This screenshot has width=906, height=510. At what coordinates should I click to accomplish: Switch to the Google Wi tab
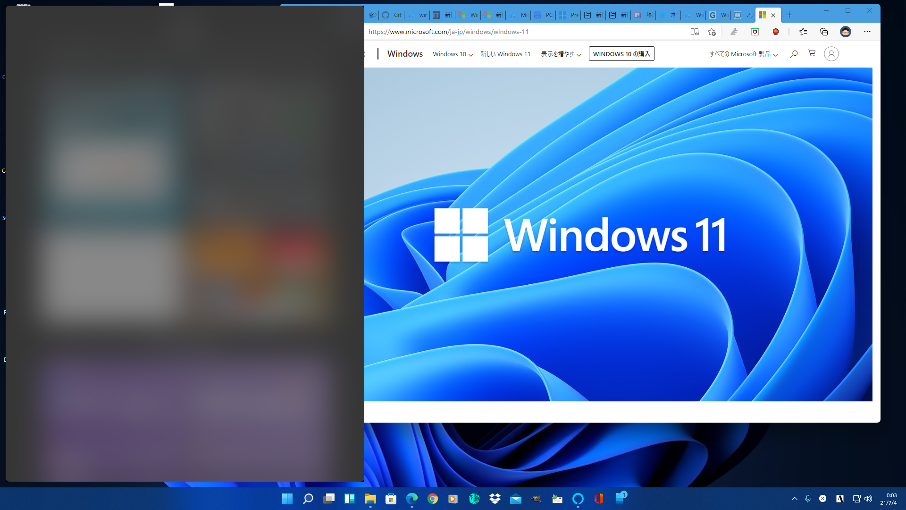point(718,15)
